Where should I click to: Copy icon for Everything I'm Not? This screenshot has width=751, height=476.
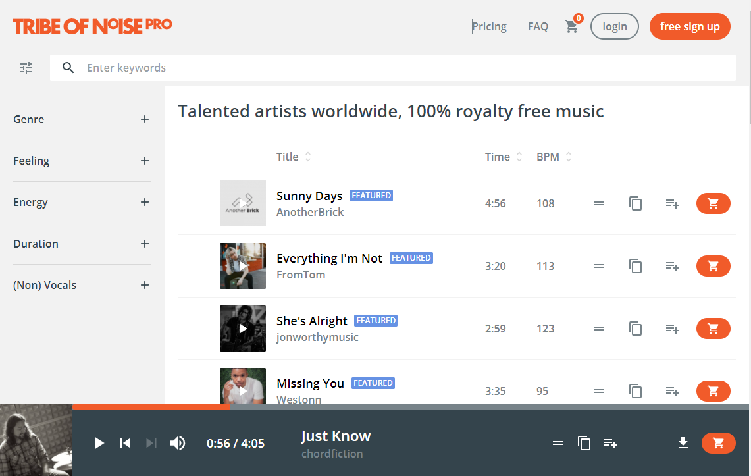[636, 266]
